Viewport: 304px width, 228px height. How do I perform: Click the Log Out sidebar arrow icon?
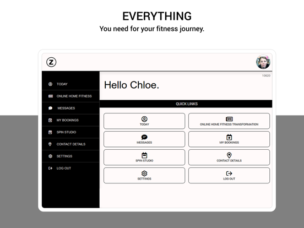(x=51, y=168)
